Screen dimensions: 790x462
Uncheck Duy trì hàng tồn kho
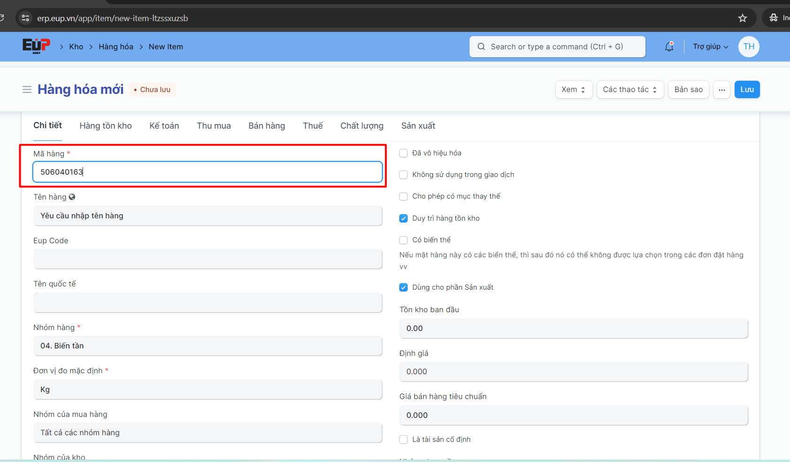tap(403, 218)
